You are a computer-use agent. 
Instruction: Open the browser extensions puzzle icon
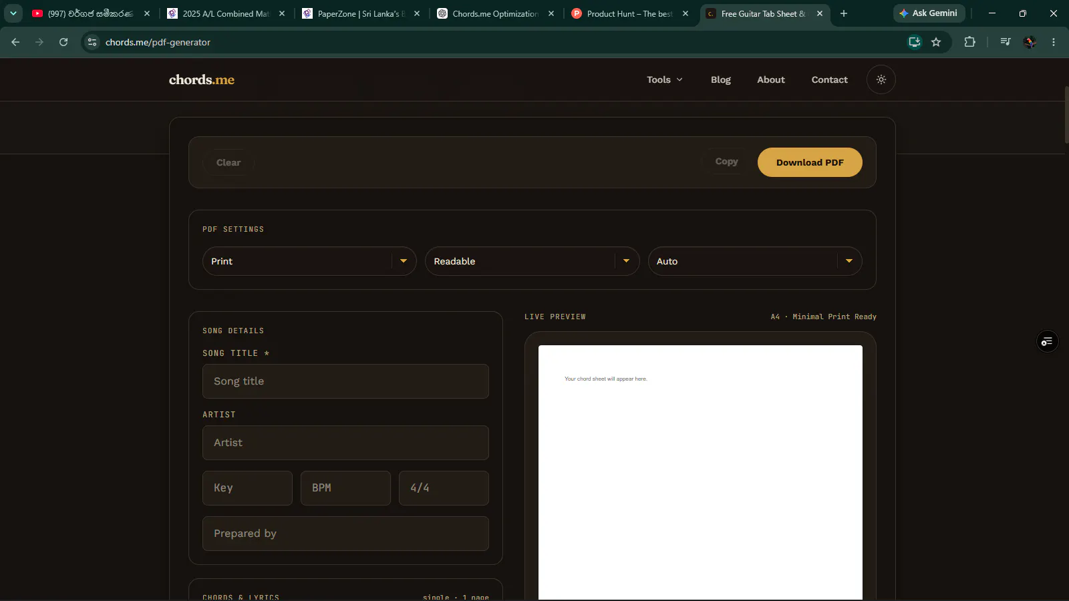pos(969,42)
